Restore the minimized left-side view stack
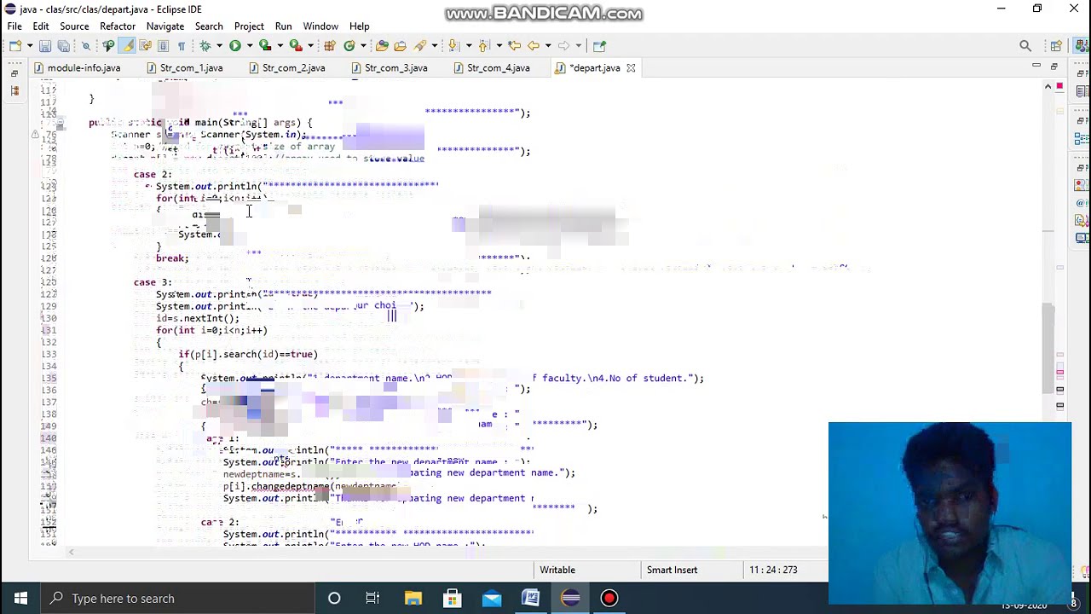 [14, 74]
